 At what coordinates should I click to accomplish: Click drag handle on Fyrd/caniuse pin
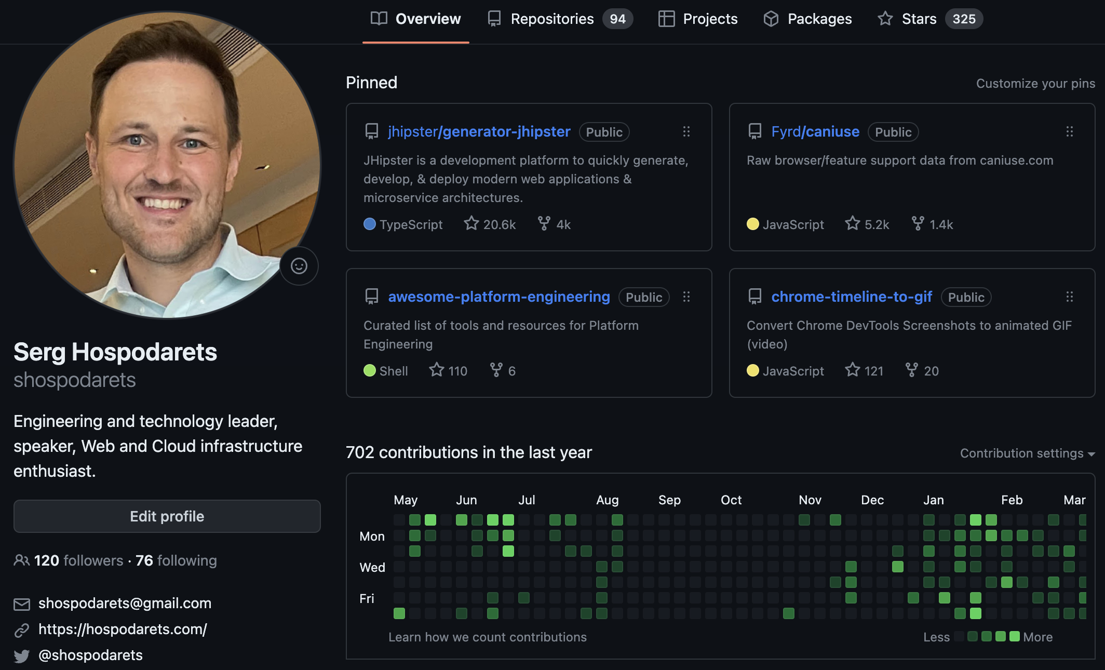[x=1069, y=131]
